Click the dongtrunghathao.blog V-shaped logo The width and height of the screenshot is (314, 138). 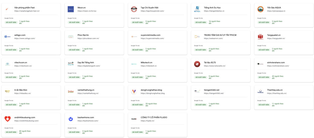tap(134, 91)
